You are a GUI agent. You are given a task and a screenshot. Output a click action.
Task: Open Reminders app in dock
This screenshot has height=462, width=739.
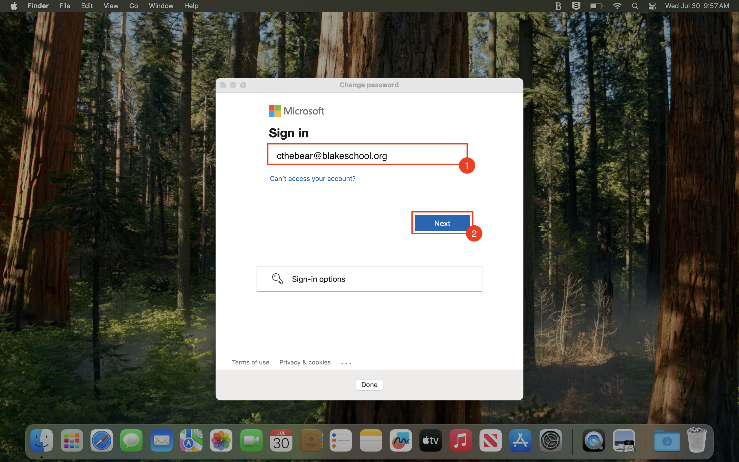341,440
